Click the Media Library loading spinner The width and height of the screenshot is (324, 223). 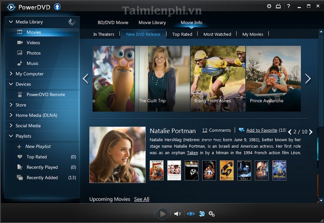[72, 22]
